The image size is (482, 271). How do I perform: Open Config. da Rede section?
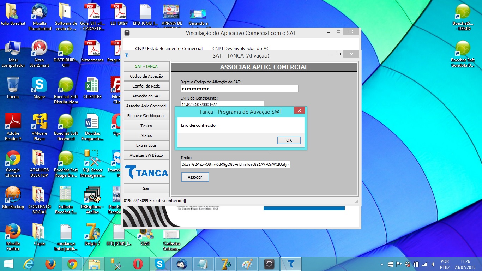coord(146,86)
